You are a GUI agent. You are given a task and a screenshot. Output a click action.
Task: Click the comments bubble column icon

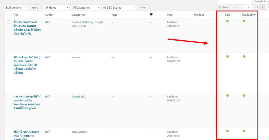151,15
